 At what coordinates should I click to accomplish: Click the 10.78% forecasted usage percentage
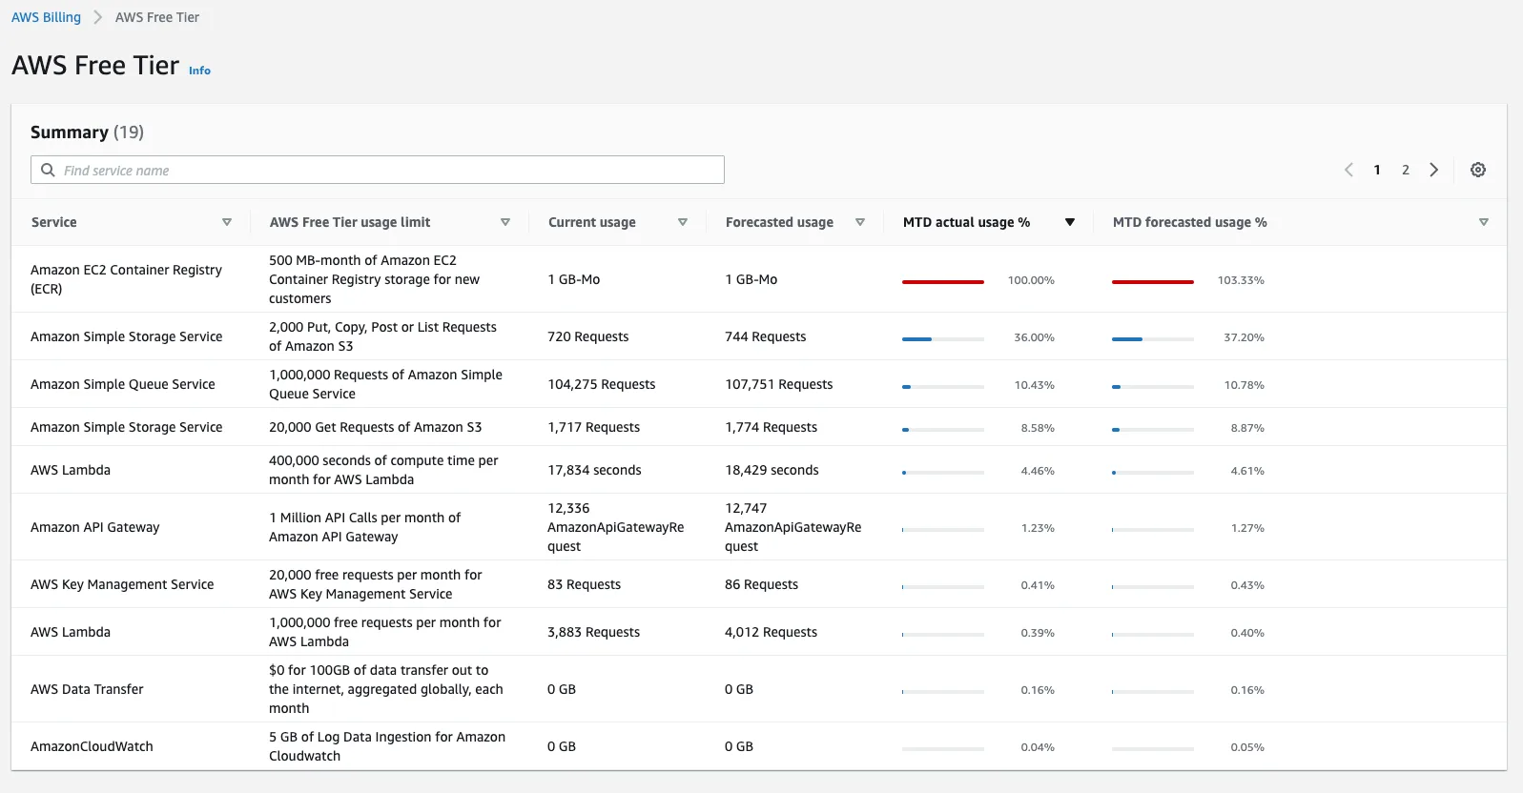pyautogui.click(x=1245, y=385)
